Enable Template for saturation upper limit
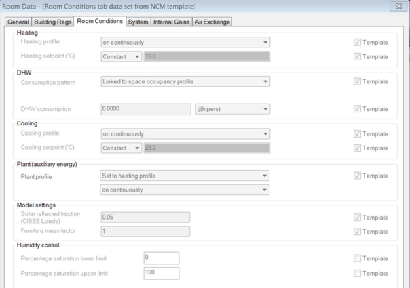 (357, 273)
